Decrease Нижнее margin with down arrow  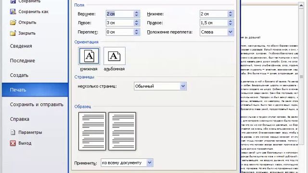click(x=231, y=15)
